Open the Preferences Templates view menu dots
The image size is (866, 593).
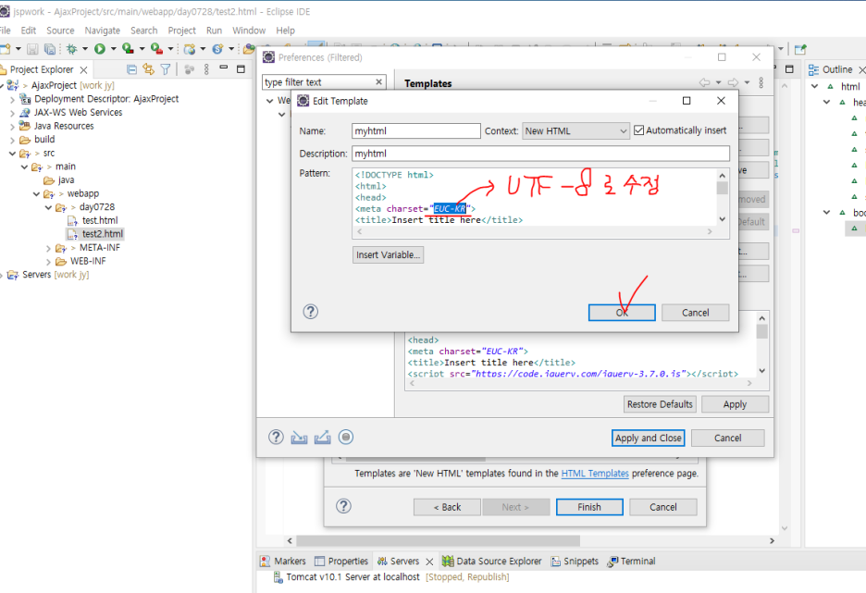[x=761, y=82]
